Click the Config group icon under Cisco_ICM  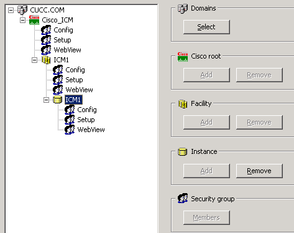[46, 30]
